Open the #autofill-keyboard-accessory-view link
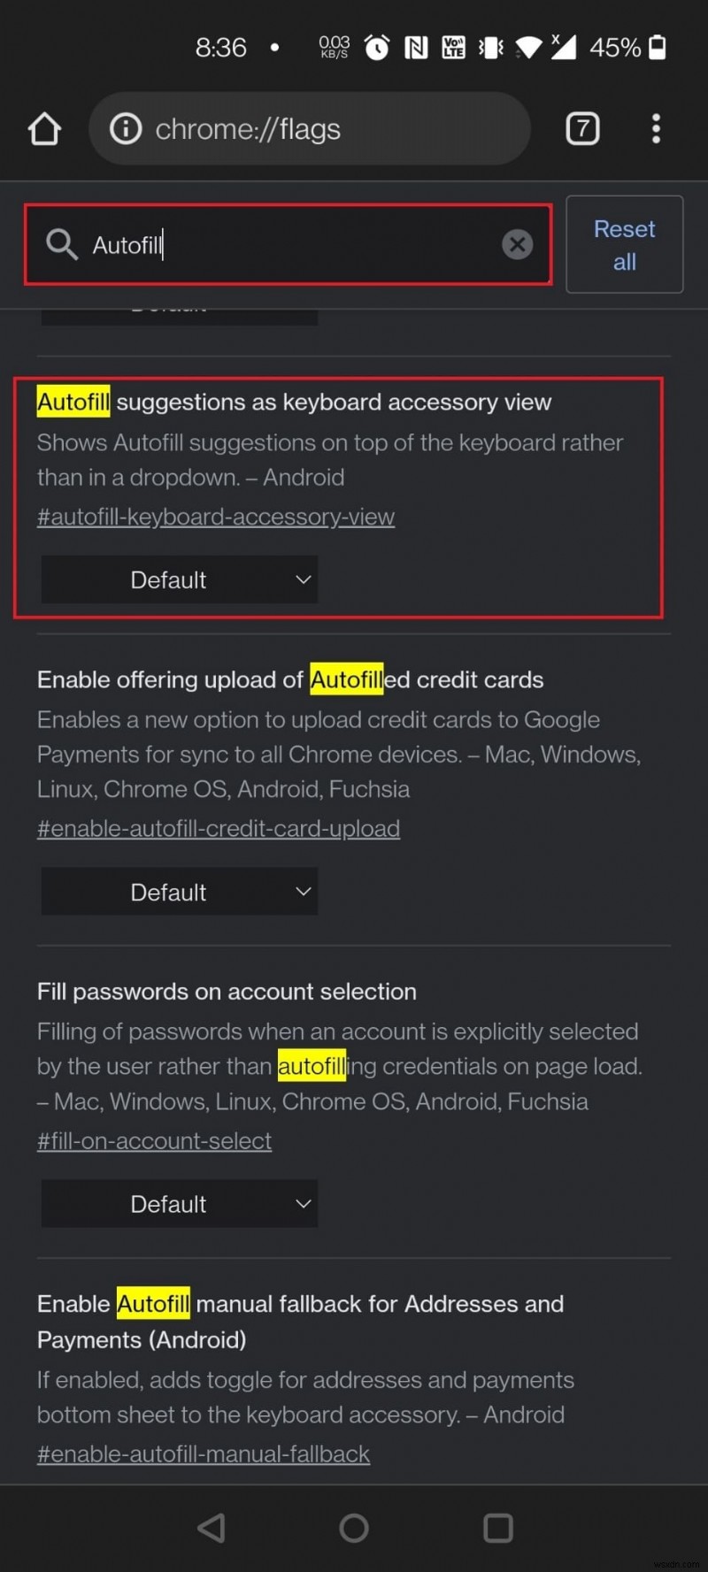 pos(215,517)
